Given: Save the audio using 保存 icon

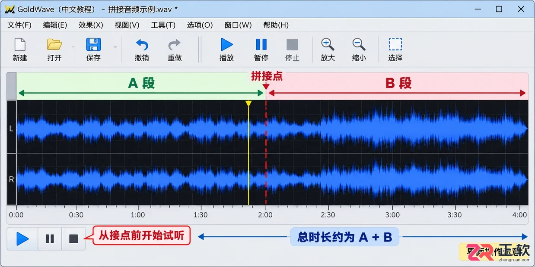Looking at the screenshot, I should pos(93,45).
